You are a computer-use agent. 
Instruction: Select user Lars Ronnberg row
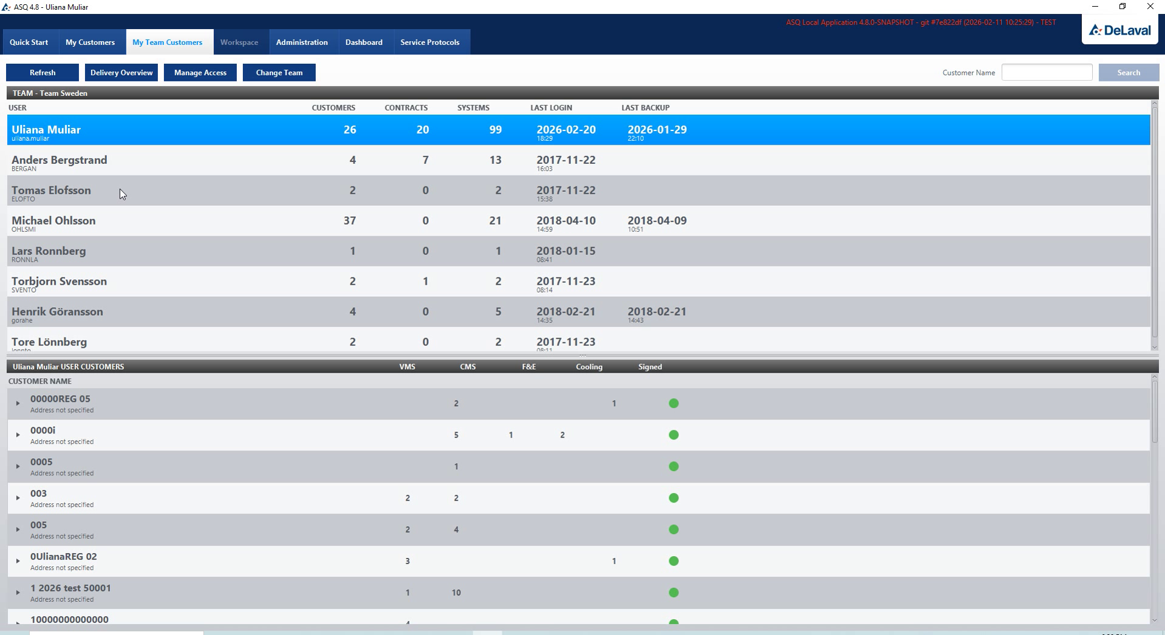point(579,251)
